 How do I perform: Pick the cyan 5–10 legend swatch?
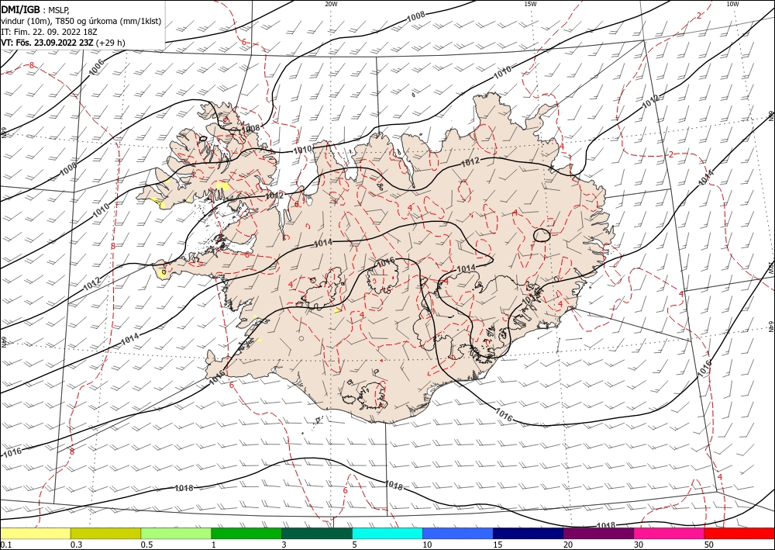(387, 533)
